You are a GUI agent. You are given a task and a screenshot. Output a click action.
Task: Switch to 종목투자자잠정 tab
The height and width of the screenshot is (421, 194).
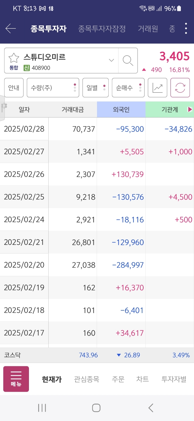102,29
